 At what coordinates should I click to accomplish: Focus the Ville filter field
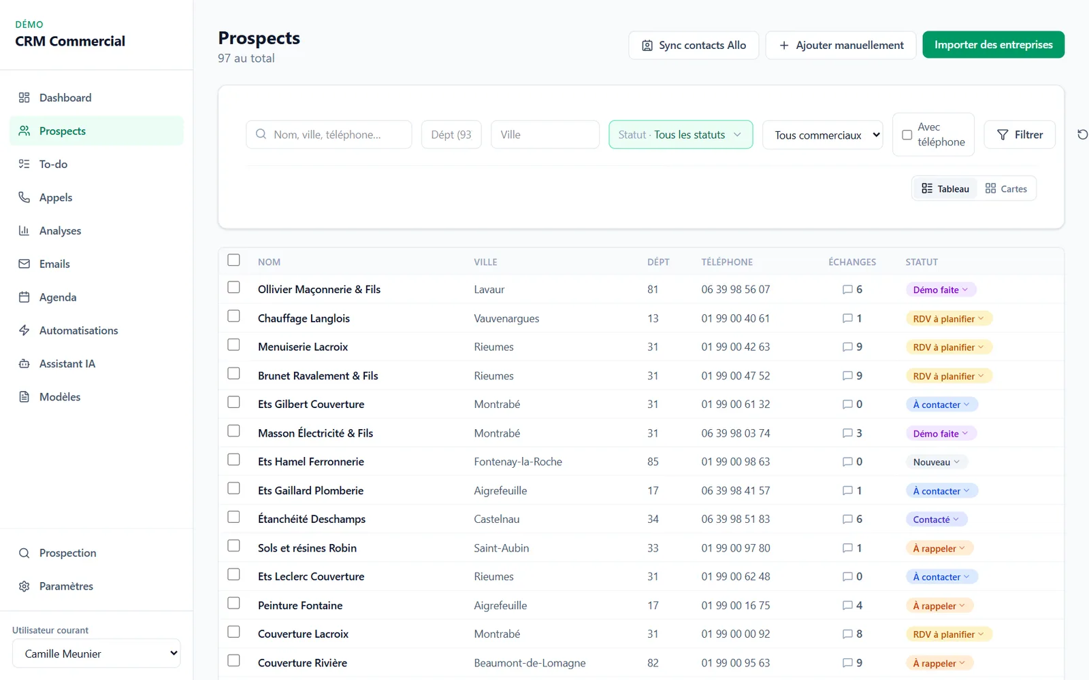click(545, 135)
